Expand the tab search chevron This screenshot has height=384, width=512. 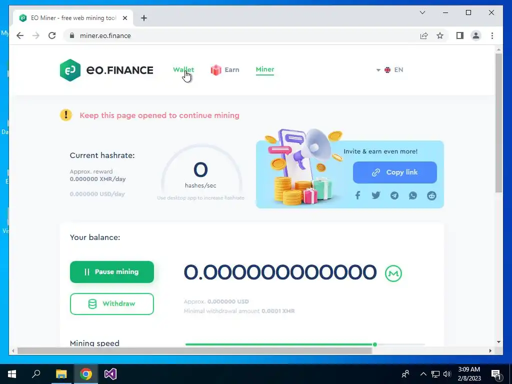pyautogui.click(x=422, y=12)
